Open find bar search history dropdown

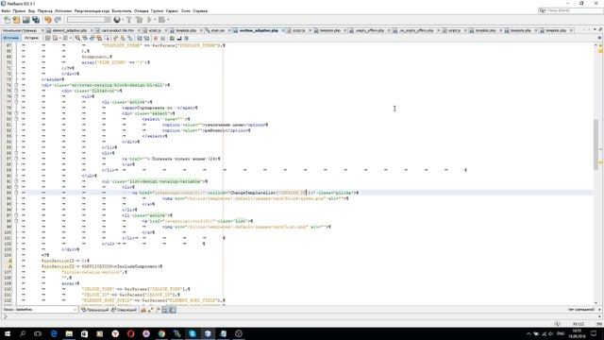tap(75, 310)
